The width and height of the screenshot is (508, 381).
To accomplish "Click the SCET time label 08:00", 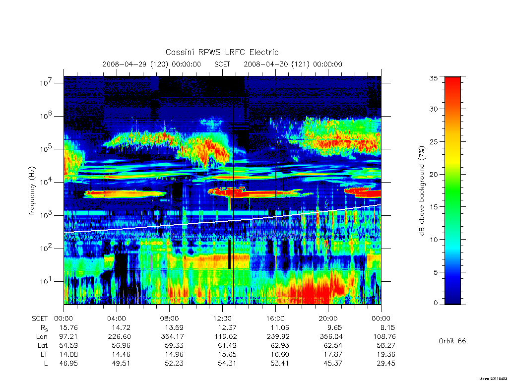I will 170,318.
